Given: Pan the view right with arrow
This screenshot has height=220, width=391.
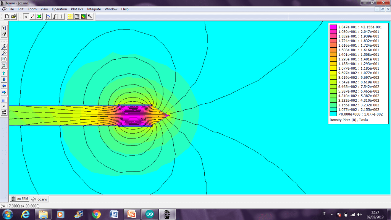Looking at the screenshot, I should point(4,92).
